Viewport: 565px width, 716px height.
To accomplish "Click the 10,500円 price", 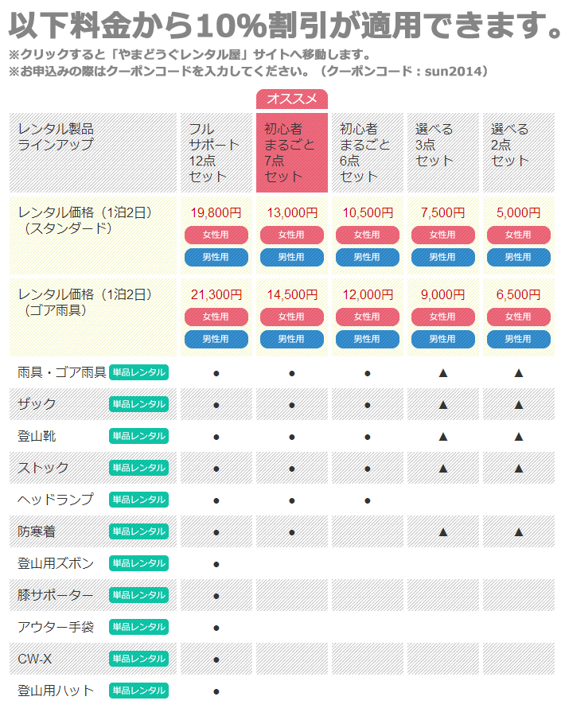I will coord(368,212).
